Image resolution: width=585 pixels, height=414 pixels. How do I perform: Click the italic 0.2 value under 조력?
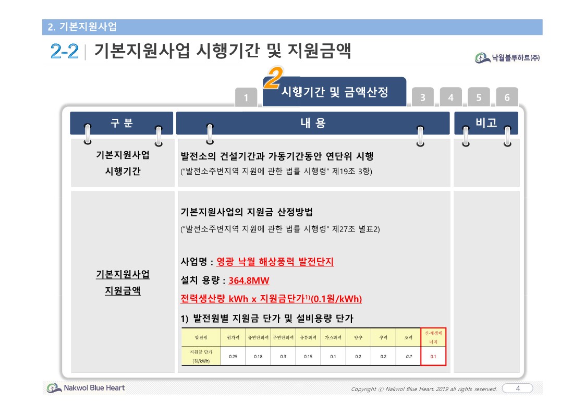(408, 357)
